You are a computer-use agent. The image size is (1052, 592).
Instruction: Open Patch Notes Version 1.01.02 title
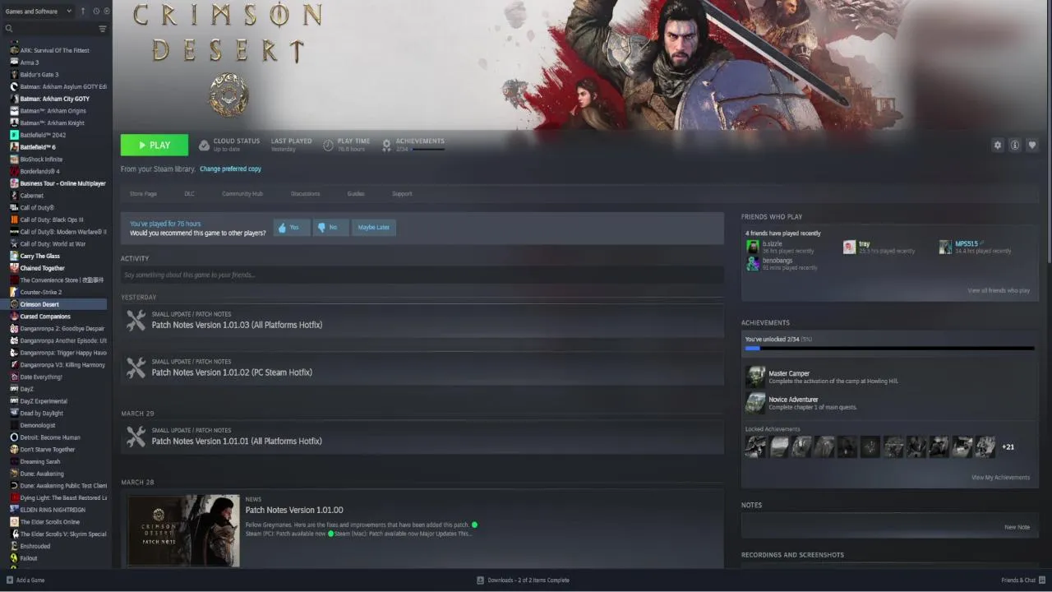tap(232, 372)
